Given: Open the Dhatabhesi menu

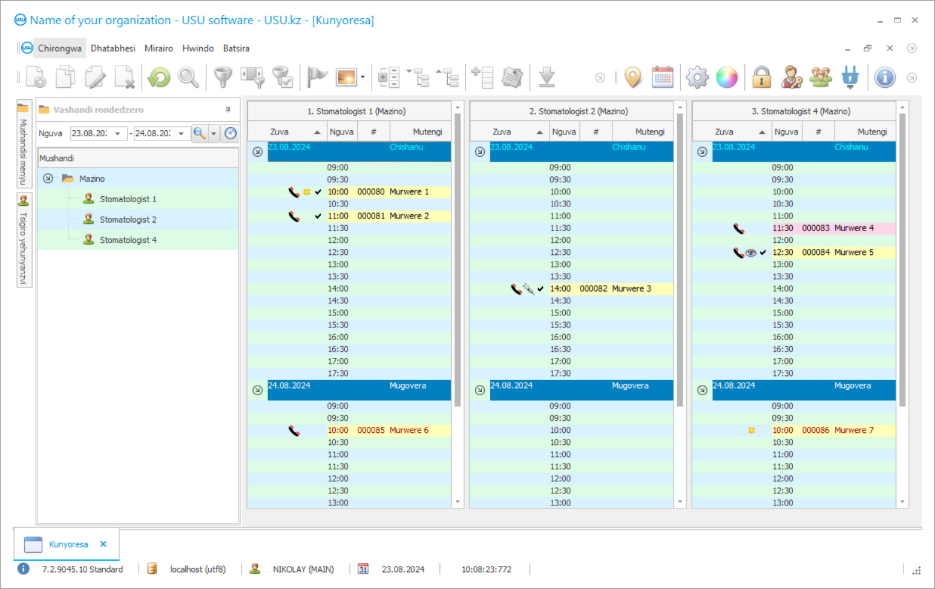Looking at the screenshot, I should [x=113, y=48].
